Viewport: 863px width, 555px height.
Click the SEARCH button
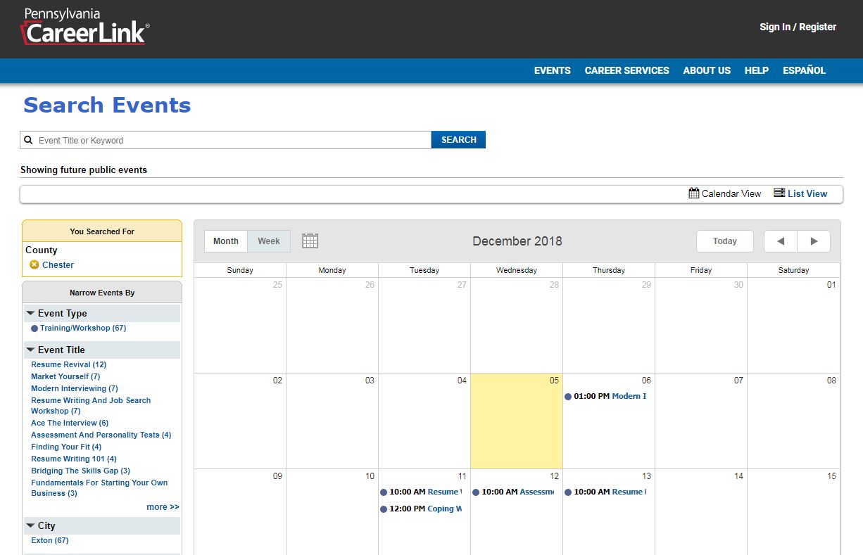(458, 140)
